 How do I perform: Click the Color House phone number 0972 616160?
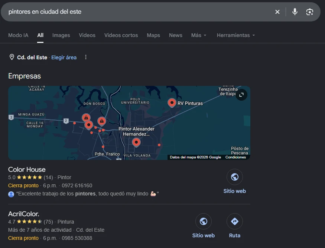(77, 185)
